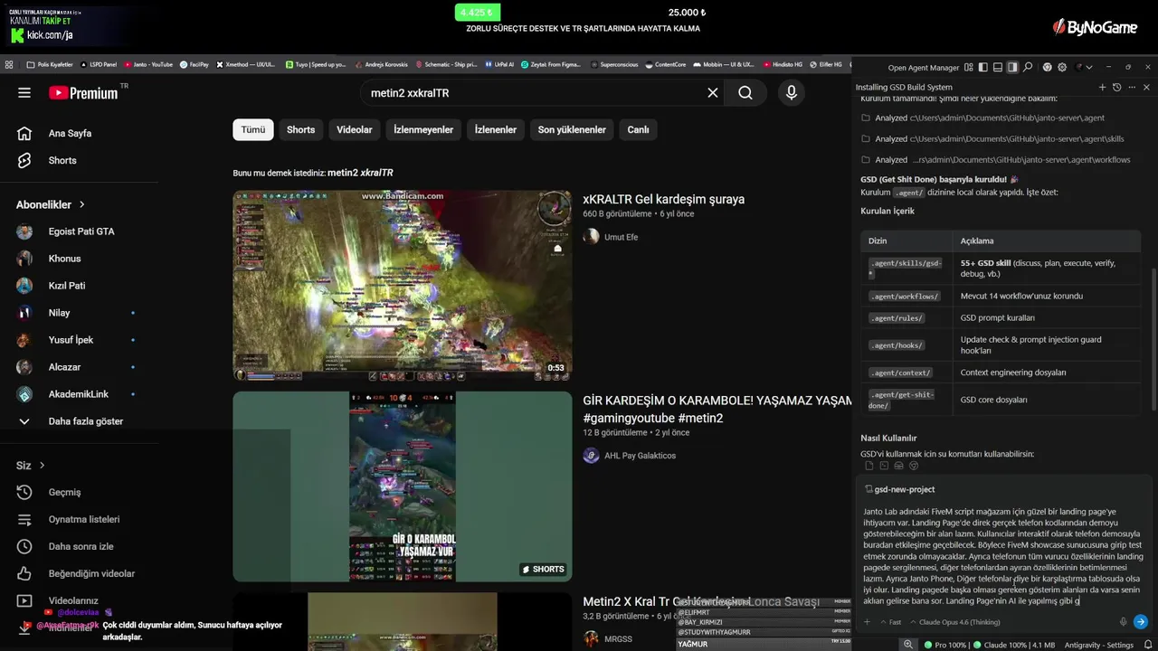Clear the YouTube search box text
Image resolution: width=1158 pixels, height=651 pixels.
click(712, 93)
